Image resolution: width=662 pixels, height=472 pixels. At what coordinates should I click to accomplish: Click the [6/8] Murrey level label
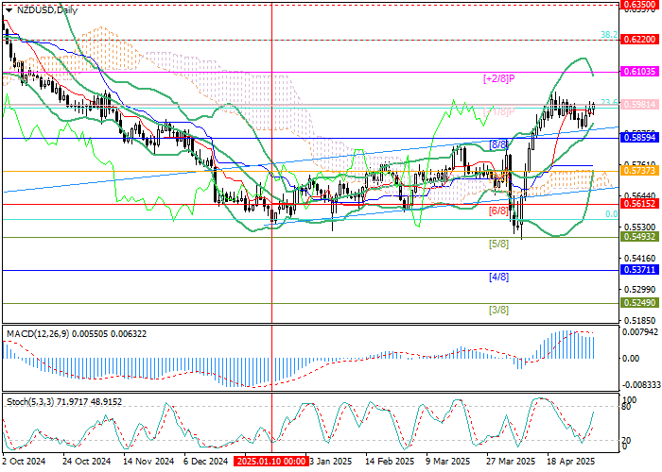(498, 211)
